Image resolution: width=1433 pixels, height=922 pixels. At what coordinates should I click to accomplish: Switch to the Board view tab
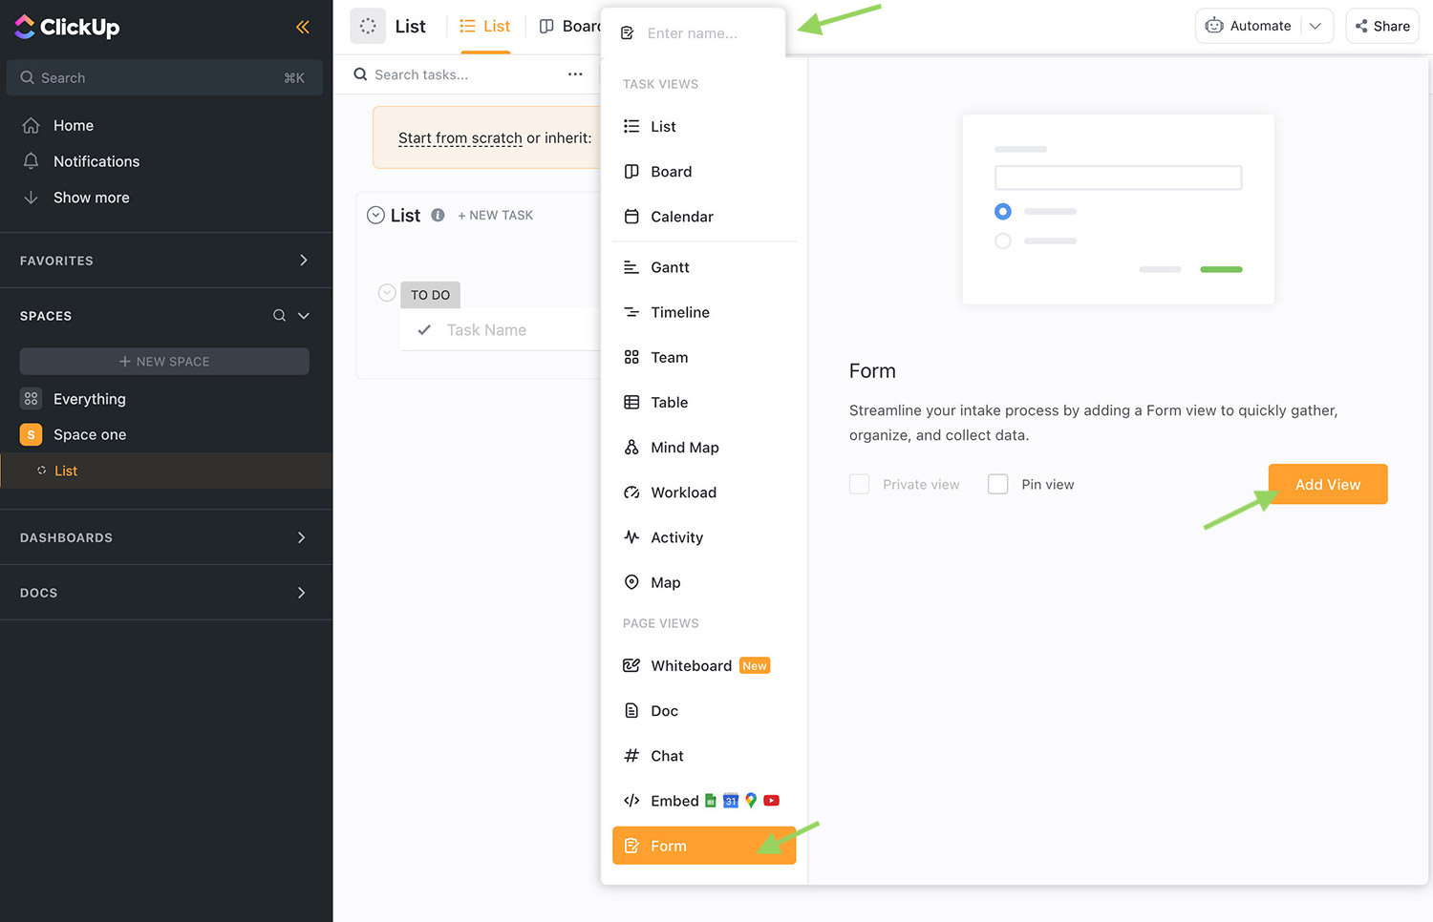point(570,26)
